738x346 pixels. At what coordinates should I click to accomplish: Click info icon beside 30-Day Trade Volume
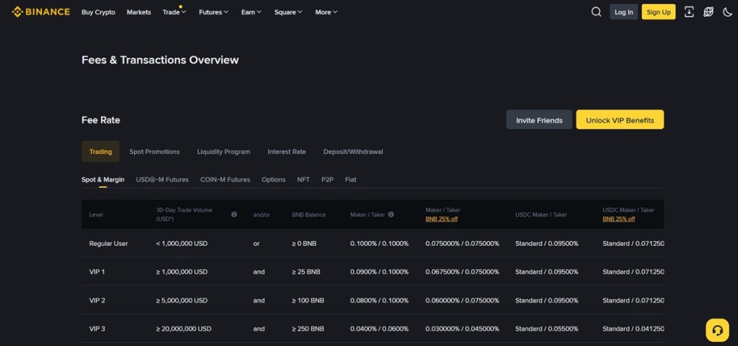click(234, 214)
